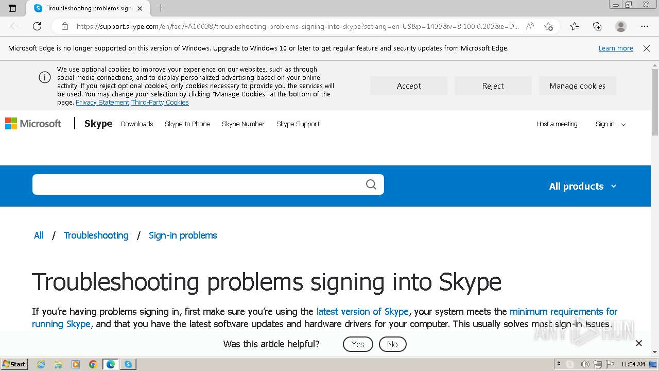Click the Troubleshooting breadcrumb link
The image size is (659, 371).
tap(96, 235)
